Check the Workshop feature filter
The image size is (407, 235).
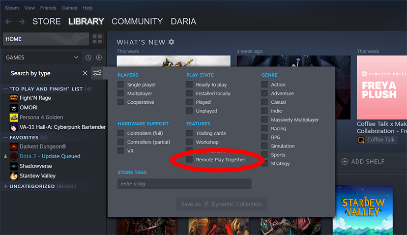tap(189, 142)
